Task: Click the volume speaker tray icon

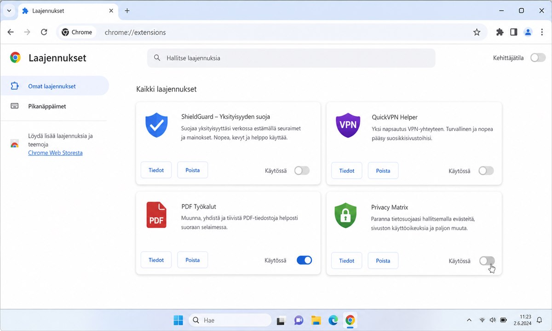Action: pyautogui.click(x=493, y=320)
